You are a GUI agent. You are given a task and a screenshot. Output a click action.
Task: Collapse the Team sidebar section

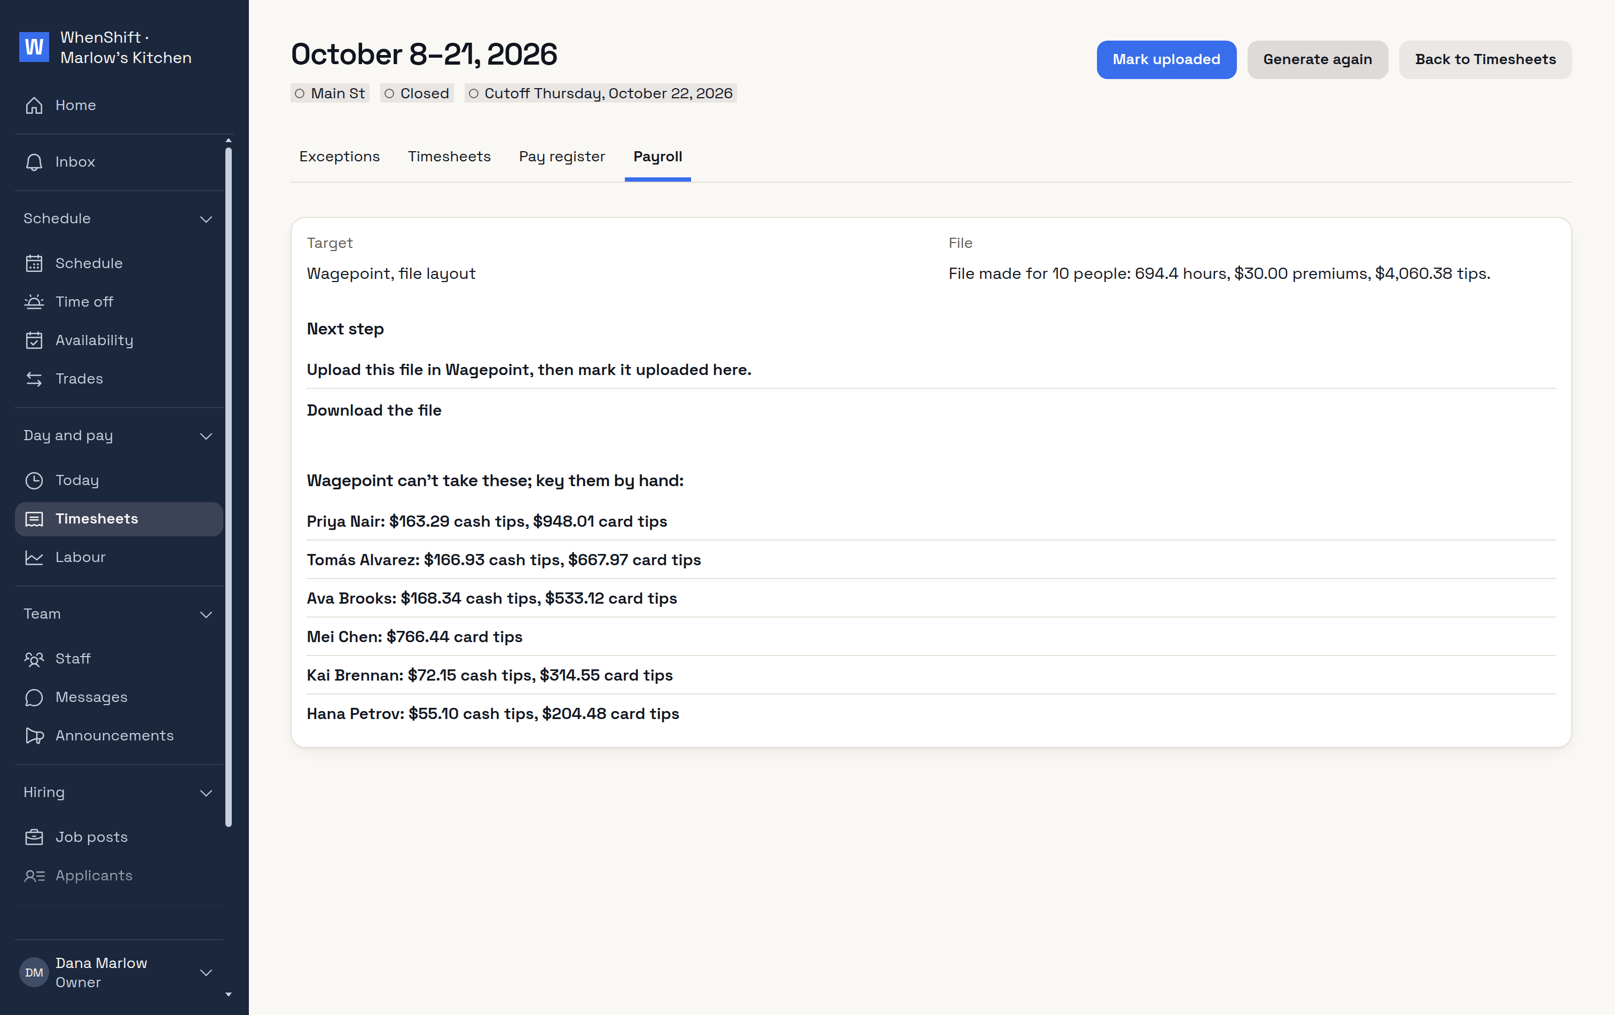pos(206,614)
